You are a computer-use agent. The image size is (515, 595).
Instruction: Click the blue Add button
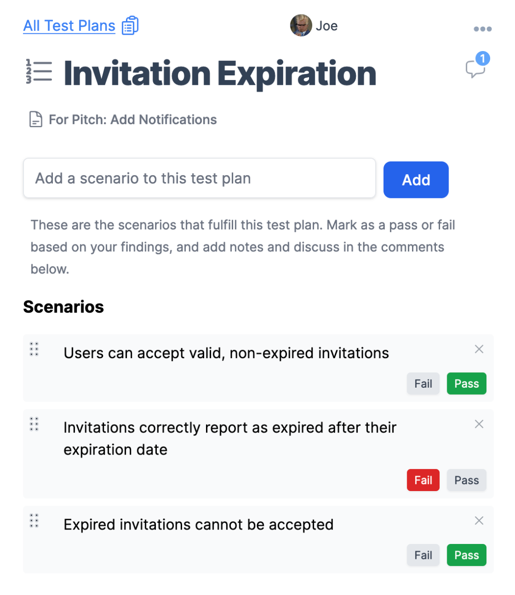click(x=416, y=180)
